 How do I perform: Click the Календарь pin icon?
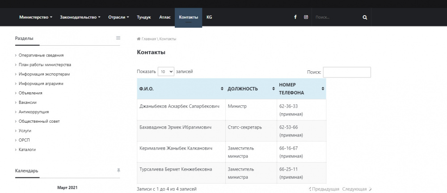pos(118,170)
